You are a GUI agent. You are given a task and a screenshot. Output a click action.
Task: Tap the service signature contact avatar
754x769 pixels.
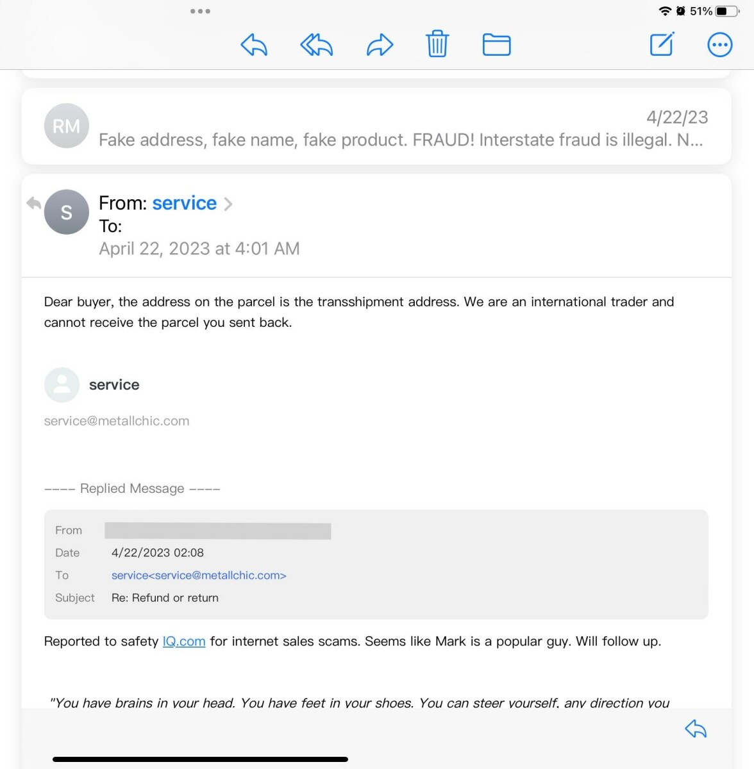coord(62,384)
